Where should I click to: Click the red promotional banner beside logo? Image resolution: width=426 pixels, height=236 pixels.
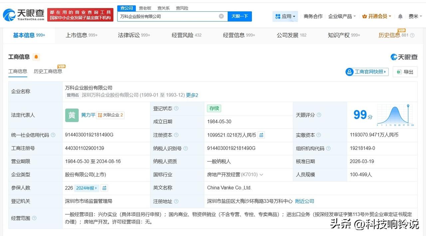click(80, 15)
